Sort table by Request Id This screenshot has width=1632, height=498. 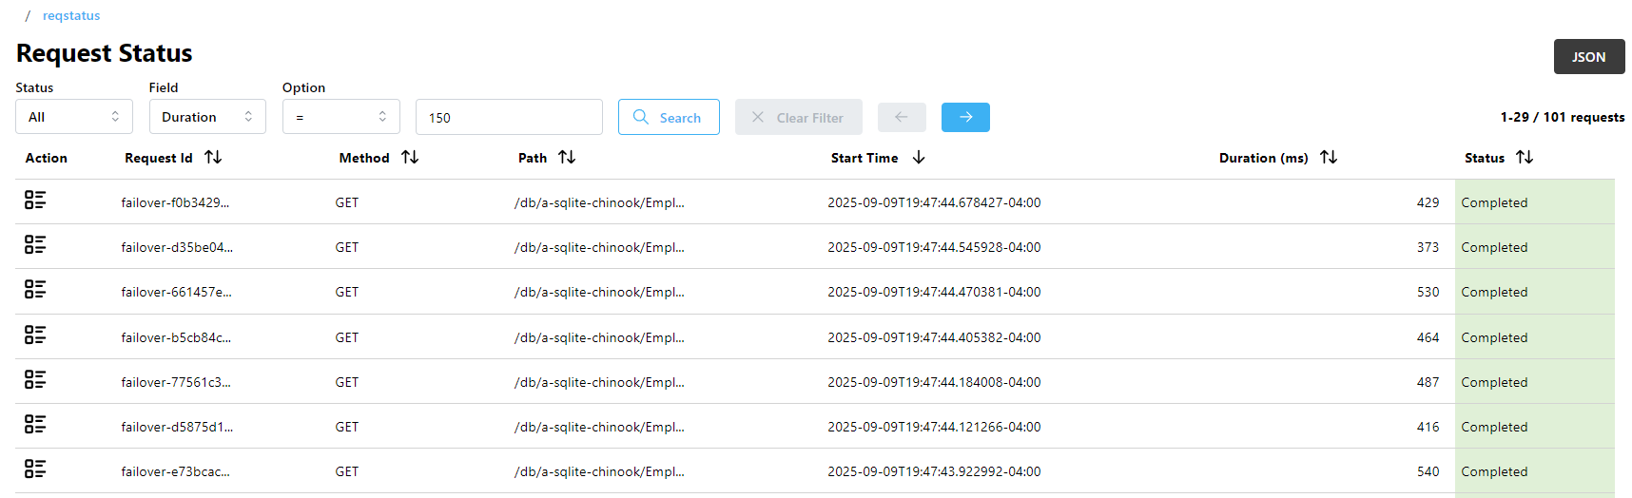pyautogui.click(x=213, y=158)
